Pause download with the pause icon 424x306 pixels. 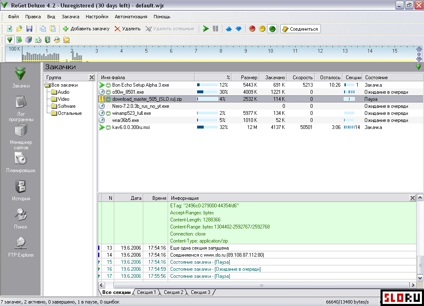click(215, 29)
